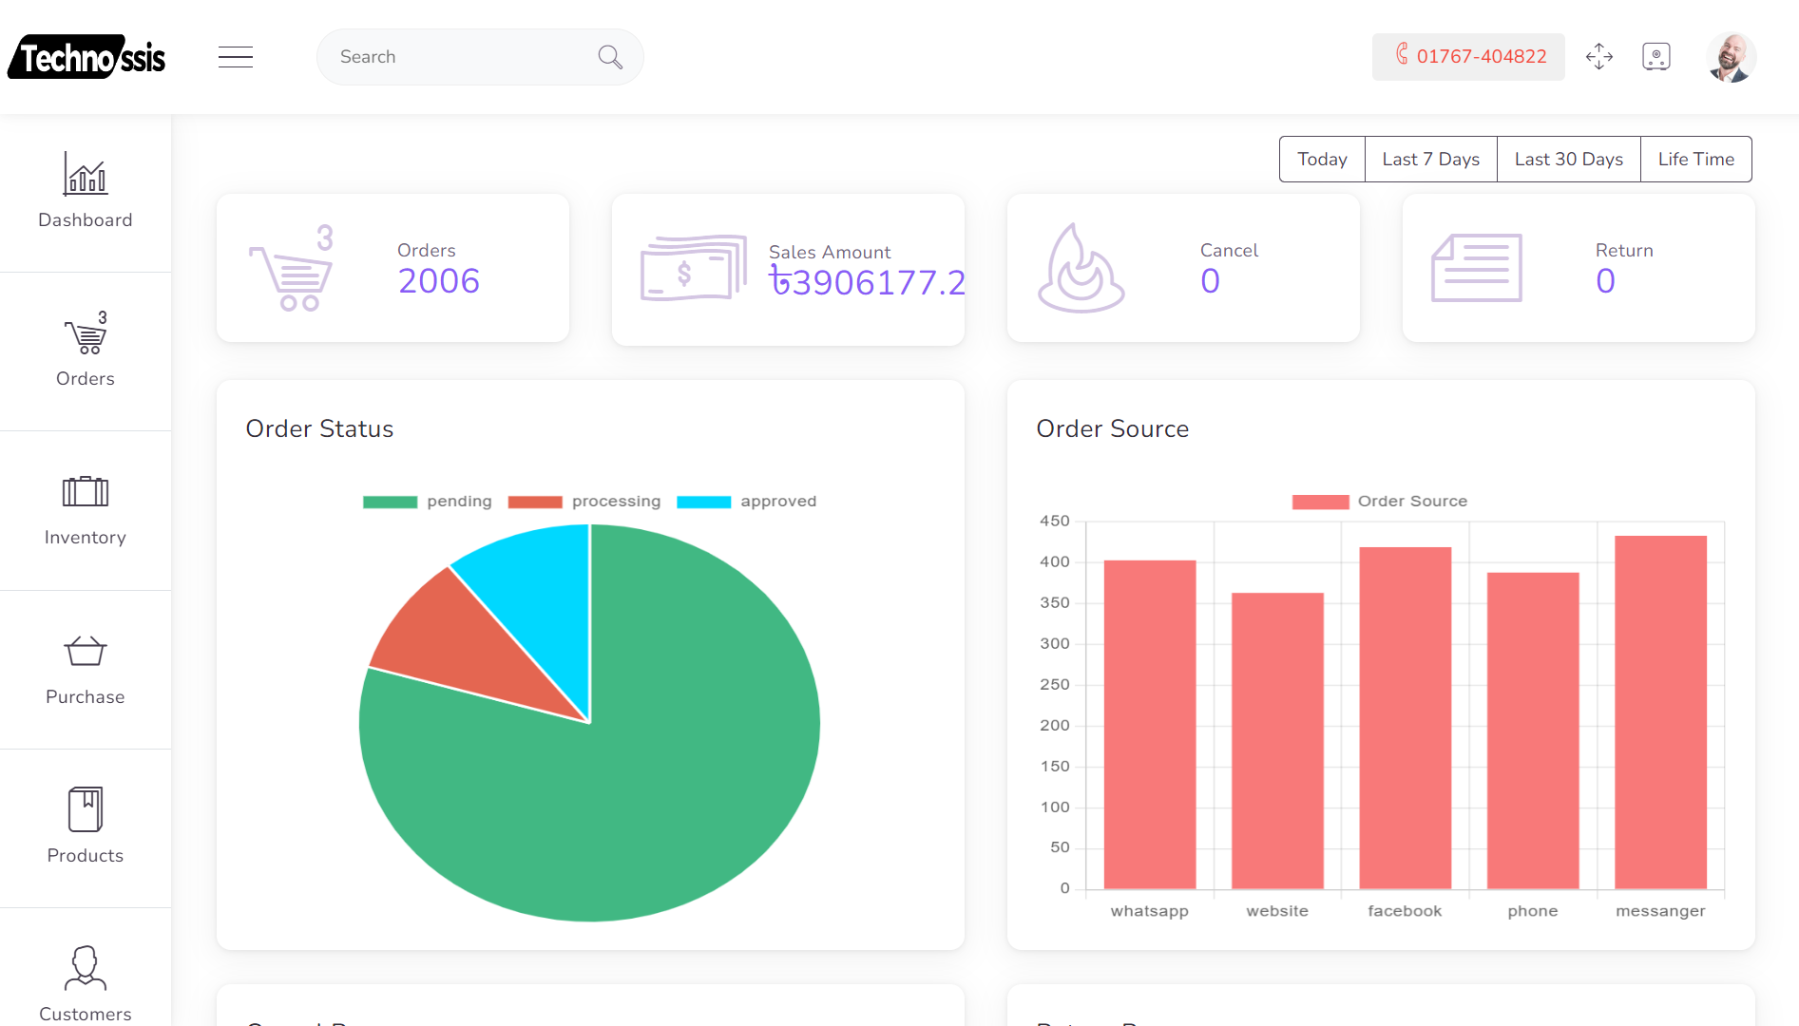Viewport: 1799px width, 1026px height.
Task: Click the Order Source card heading
Action: [x=1112, y=428]
